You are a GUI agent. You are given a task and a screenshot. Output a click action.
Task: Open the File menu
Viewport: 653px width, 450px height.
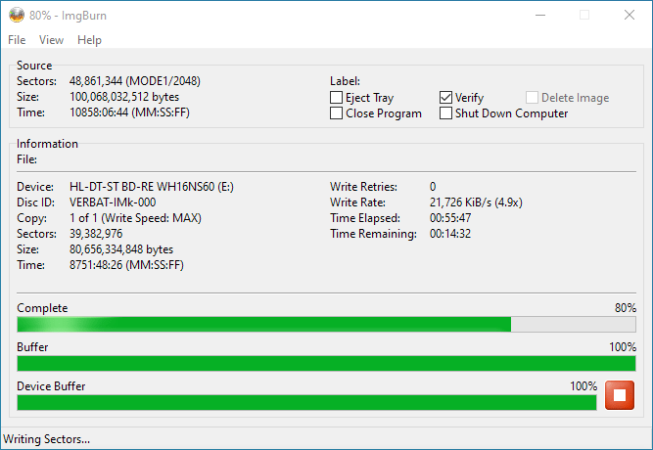click(x=17, y=40)
